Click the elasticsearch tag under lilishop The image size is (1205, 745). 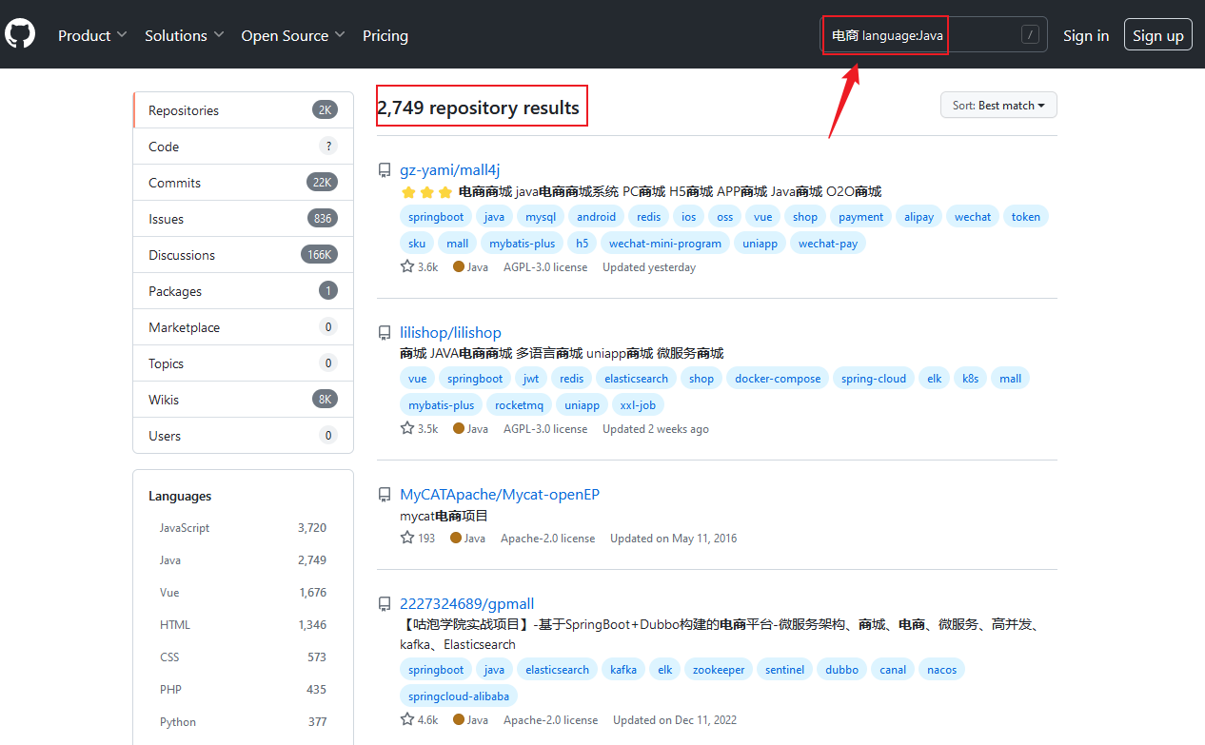click(x=637, y=379)
